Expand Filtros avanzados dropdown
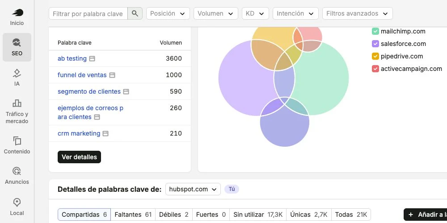The width and height of the screenshot is (447, 223). [x=358, y=13]
